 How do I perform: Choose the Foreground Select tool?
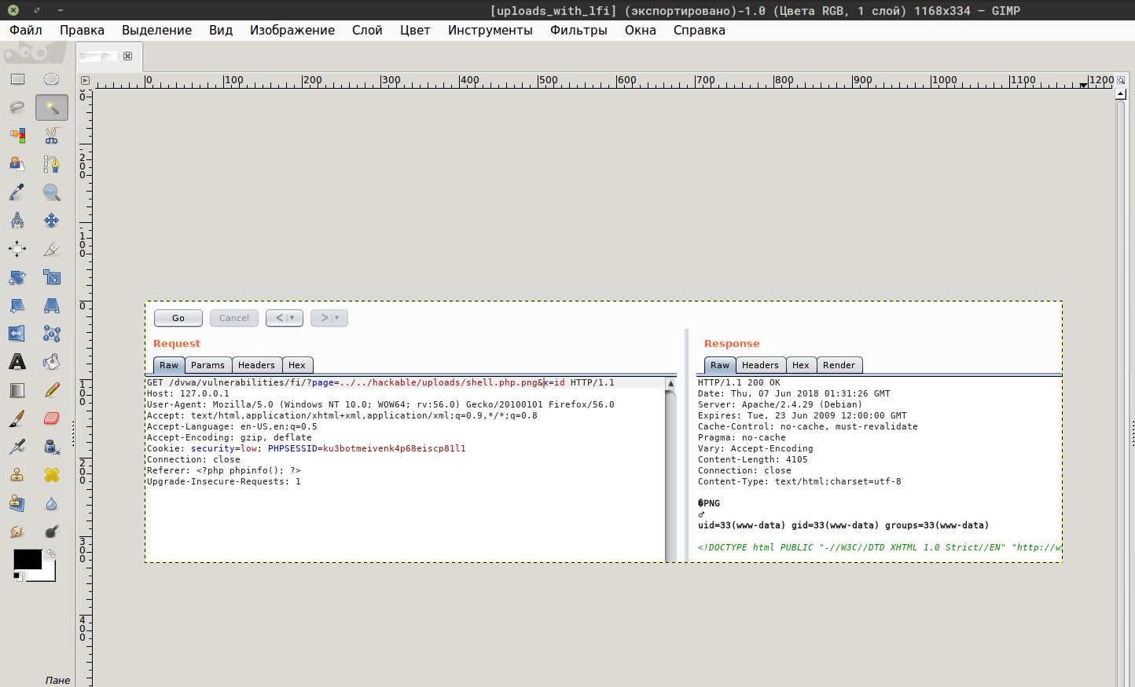click(x=17, y=164)
